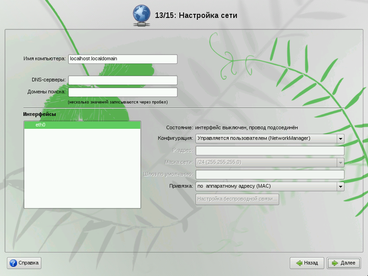This screenshot has width=368, height=276.
Task: Click the IP-адрес input field
Action: [270, 150]
